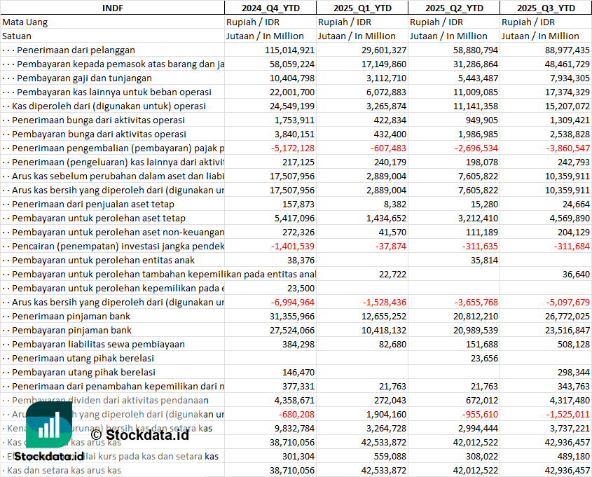Click Penerimaan dari penjualan aset tetap label
This screenshot has width=592, height=477.
click(x=93, y=204)
